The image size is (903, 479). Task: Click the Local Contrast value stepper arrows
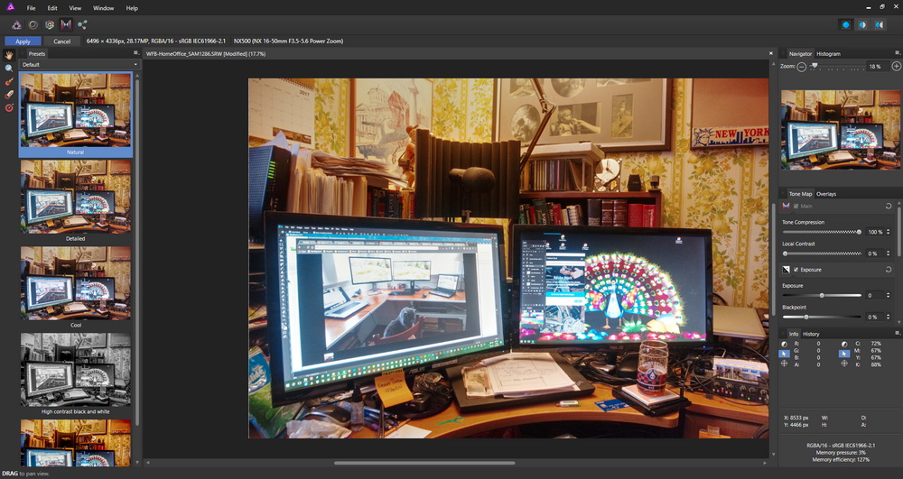(888, 253)
